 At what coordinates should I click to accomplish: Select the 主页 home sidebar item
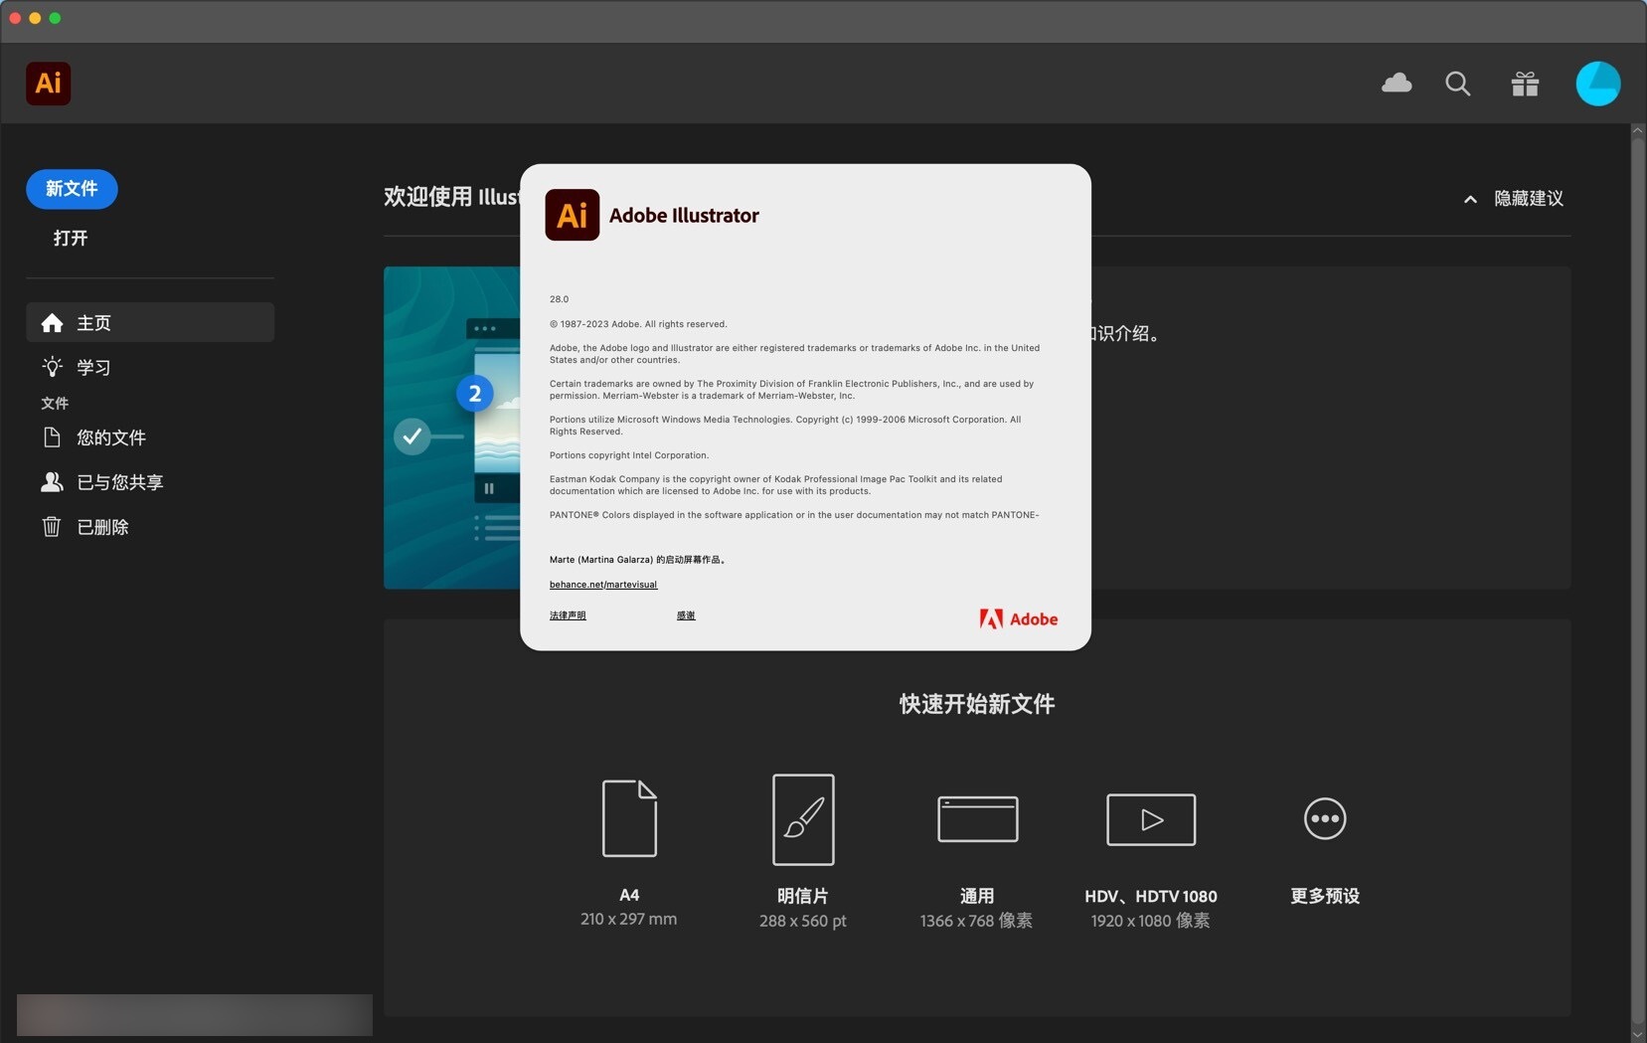pyautogui.click(x=150, y=322)
